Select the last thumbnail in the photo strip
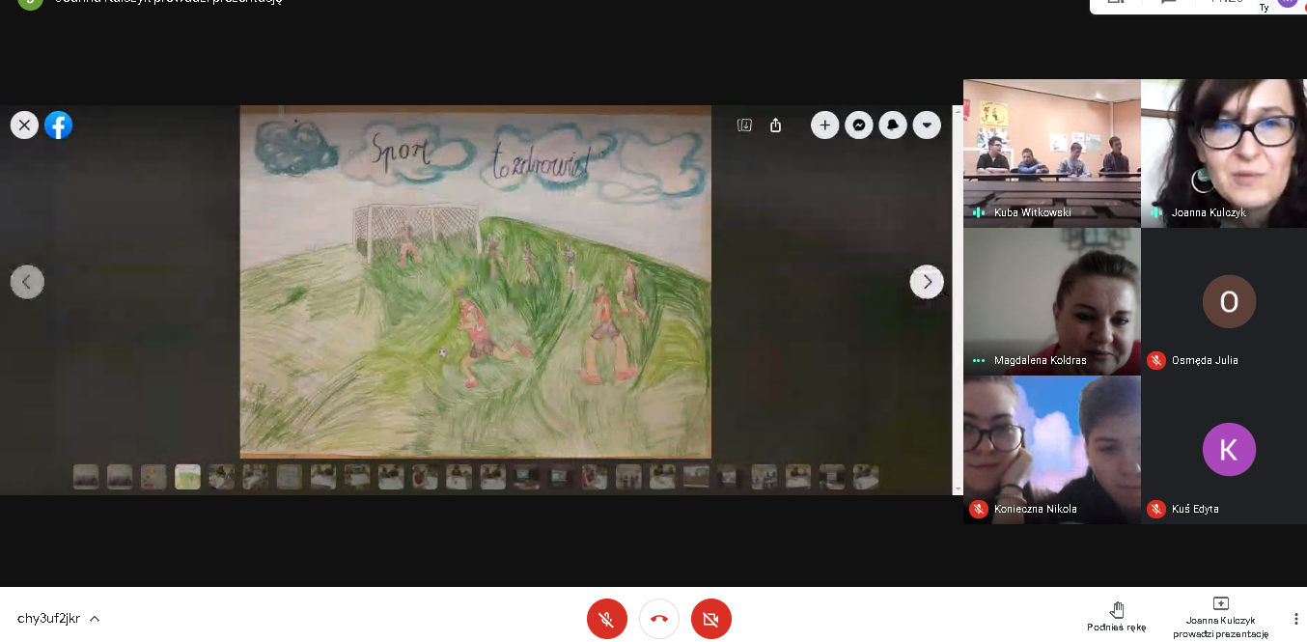The height and width of the screenshot is (642, 1307). coord(866,477)
